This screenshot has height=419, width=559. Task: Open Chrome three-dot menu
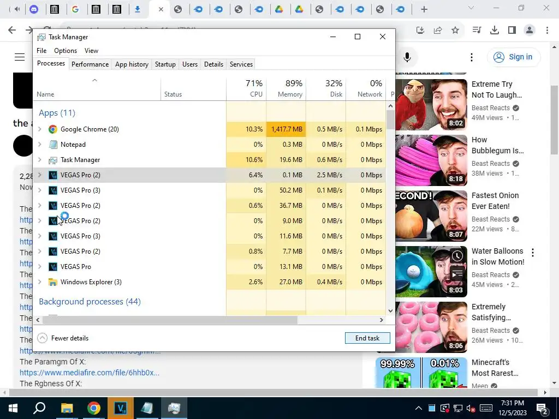[547, 31]
